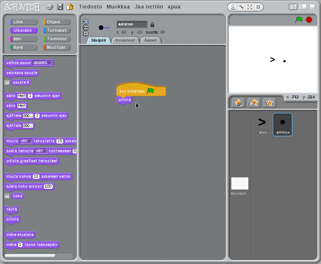Select the Kynä block category
This screenshot has width=321, height=264.
tap(24, 47)
